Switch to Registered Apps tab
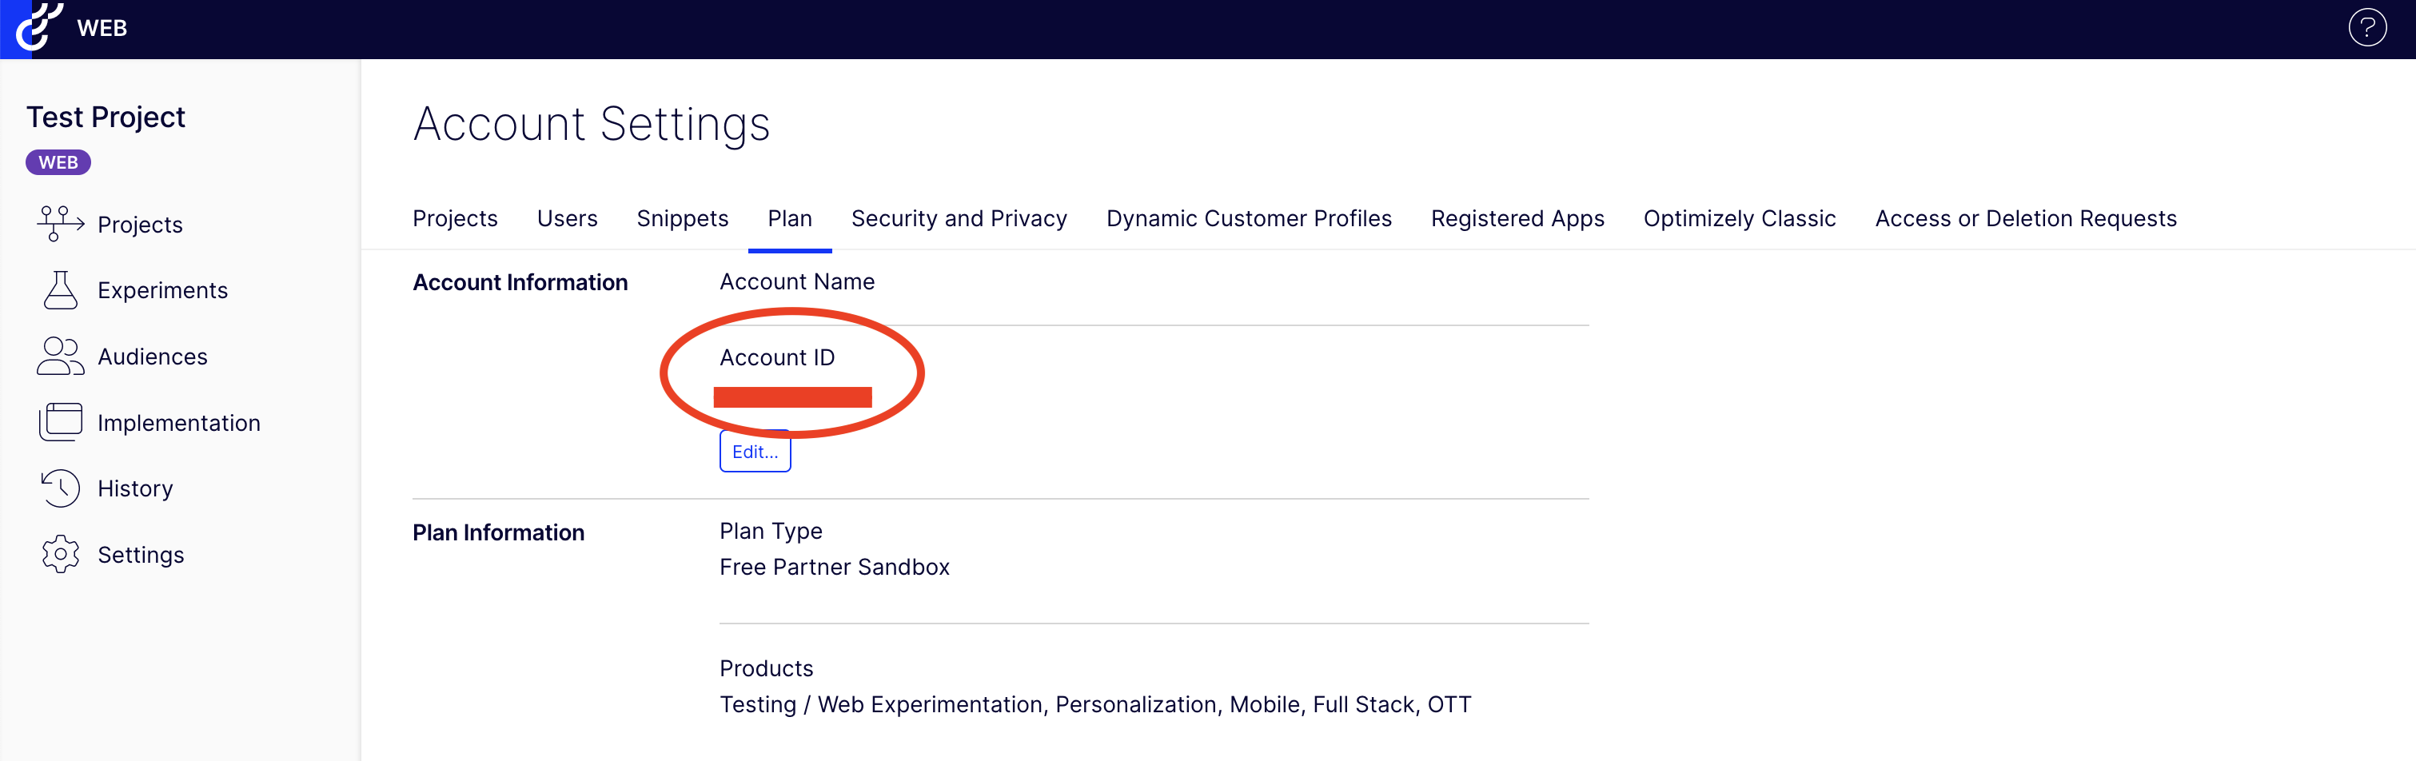Viewport: 2416px width, 761px height. pos(1517,219)
